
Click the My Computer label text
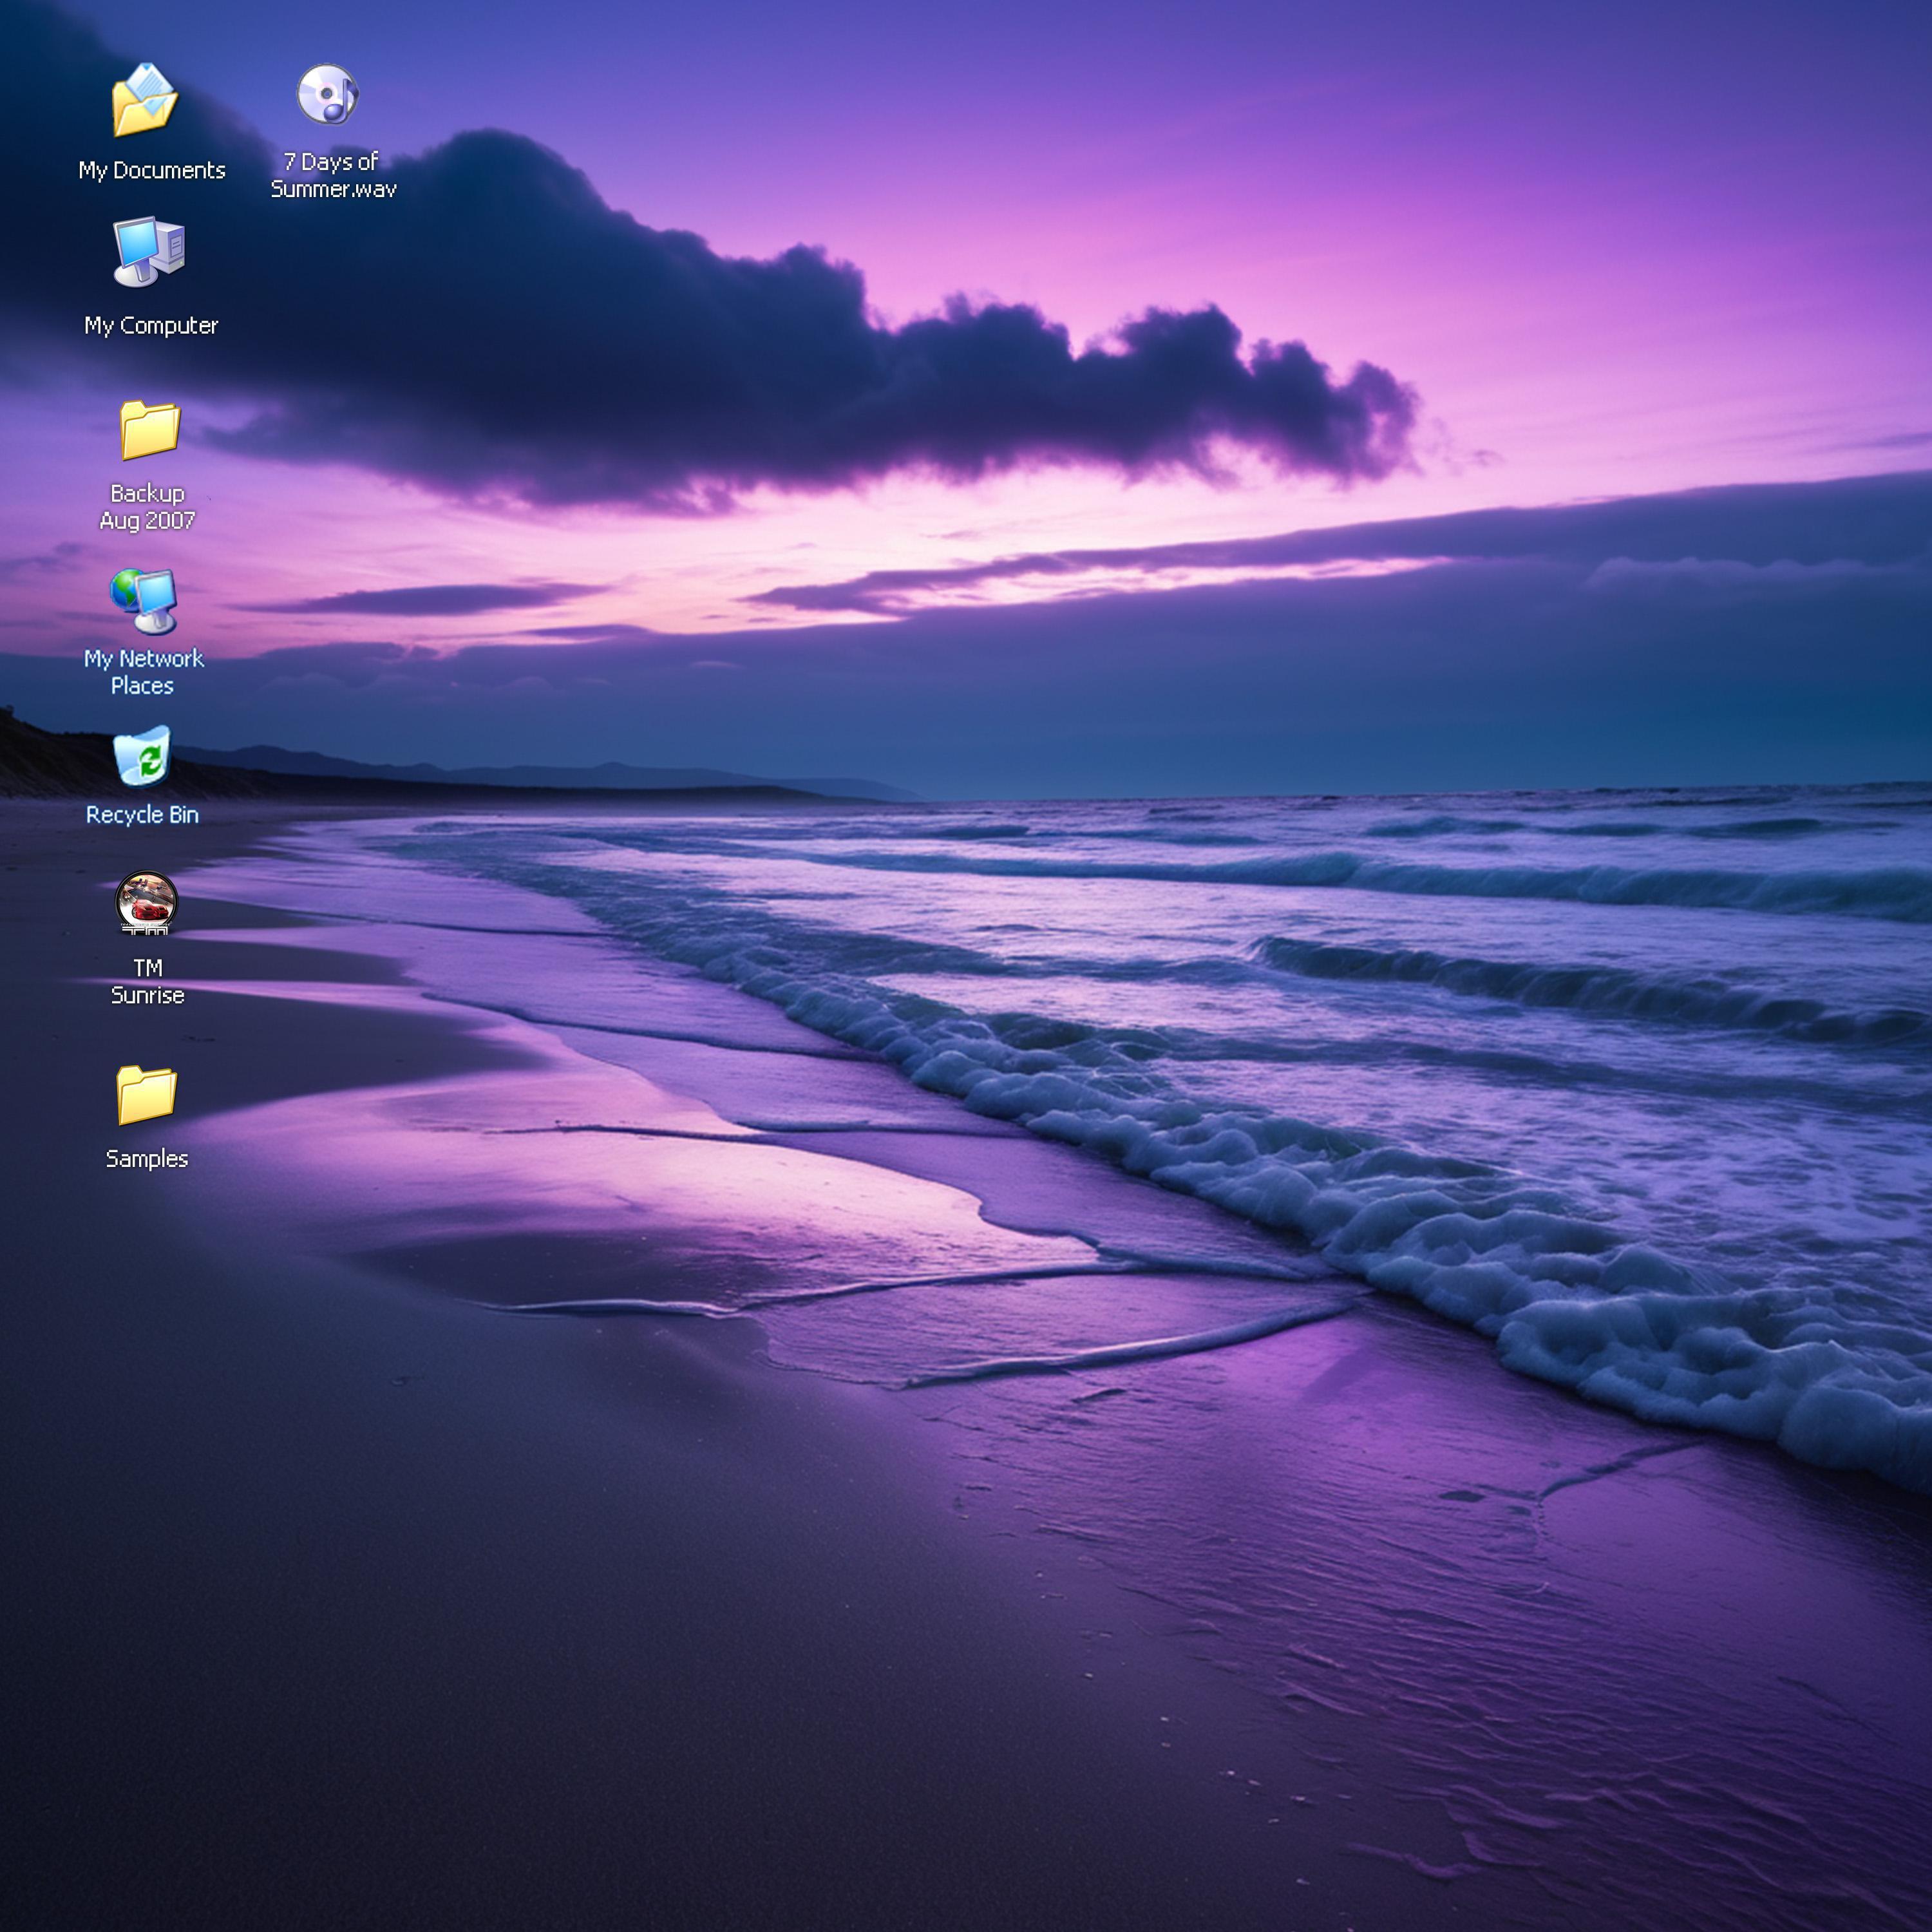pyautogui.click(x=151, y=326)
